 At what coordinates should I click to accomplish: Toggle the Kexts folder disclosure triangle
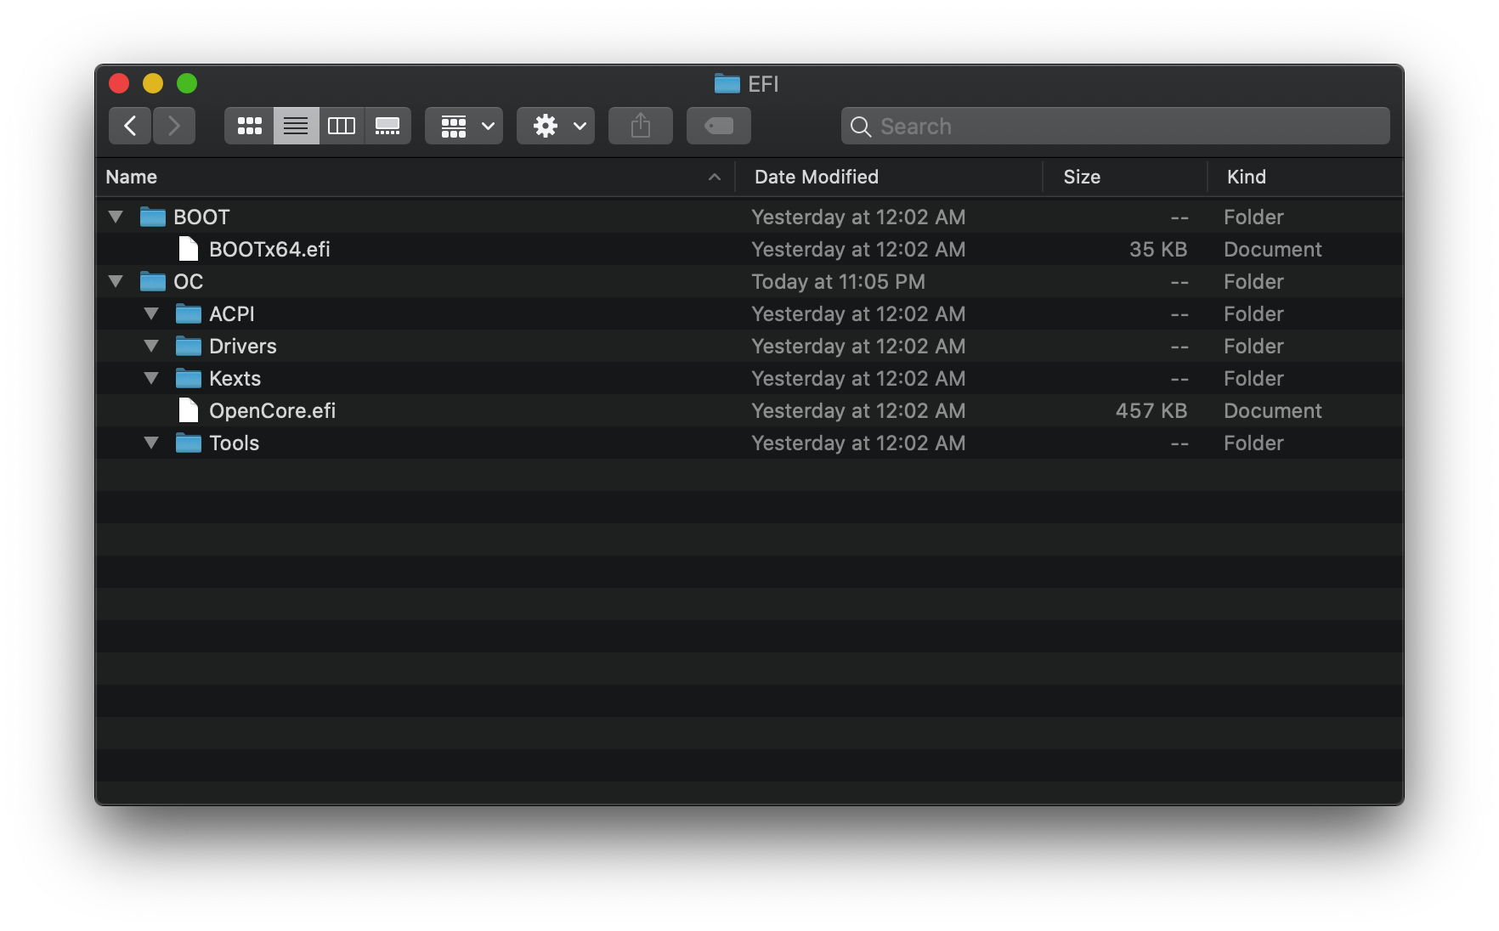(152, 378)
